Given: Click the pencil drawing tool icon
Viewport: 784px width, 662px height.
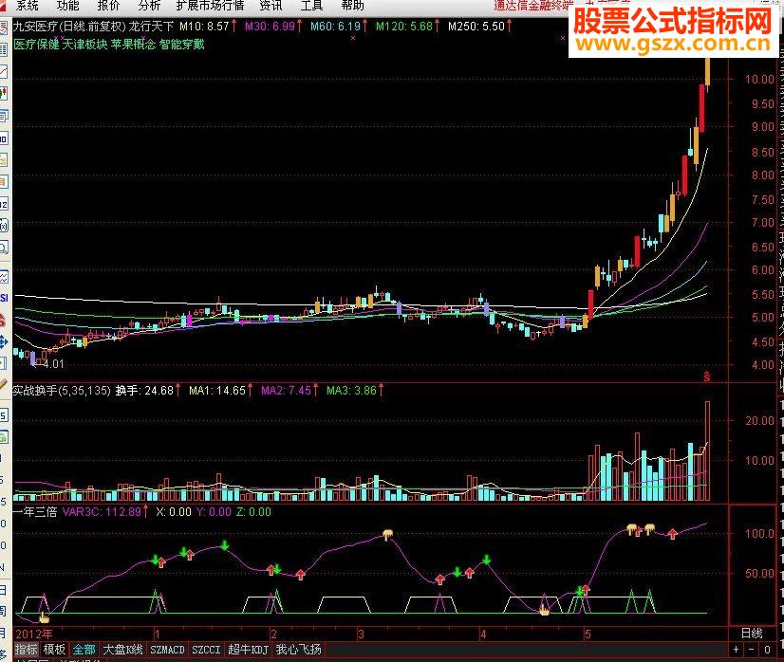Looking at the screenshot, I should click(4, 384).
